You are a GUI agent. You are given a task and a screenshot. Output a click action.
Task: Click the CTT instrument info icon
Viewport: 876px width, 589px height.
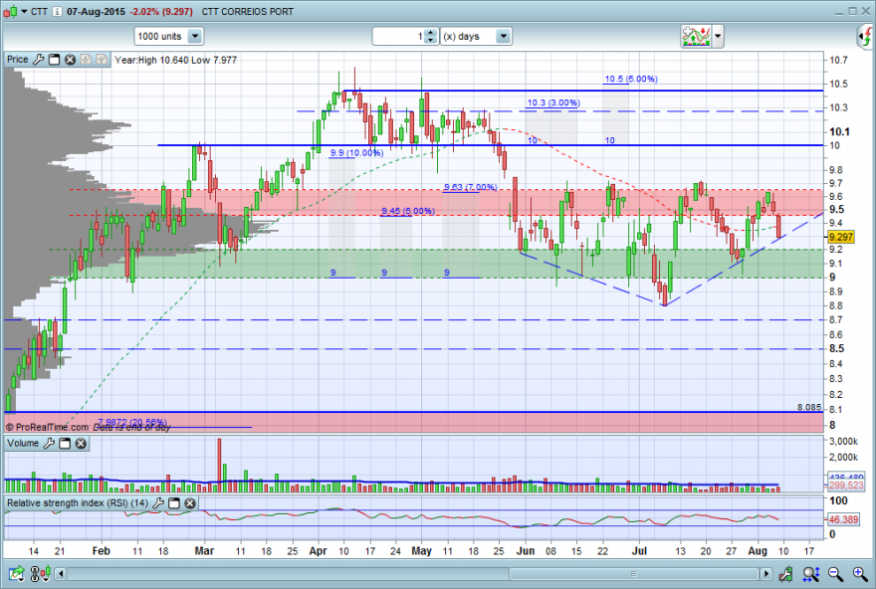57,11
